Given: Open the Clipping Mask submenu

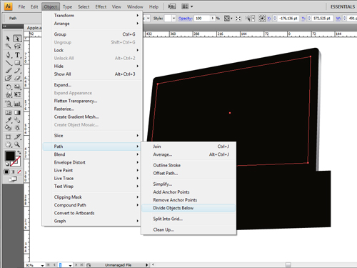Looking at the screenshot, I should [93, 197].
